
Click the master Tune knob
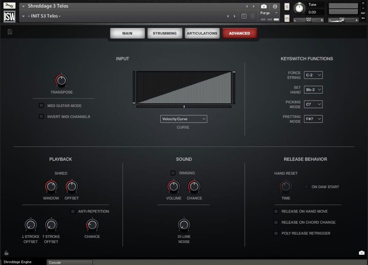pyautogui.click(x=299, y=8)
